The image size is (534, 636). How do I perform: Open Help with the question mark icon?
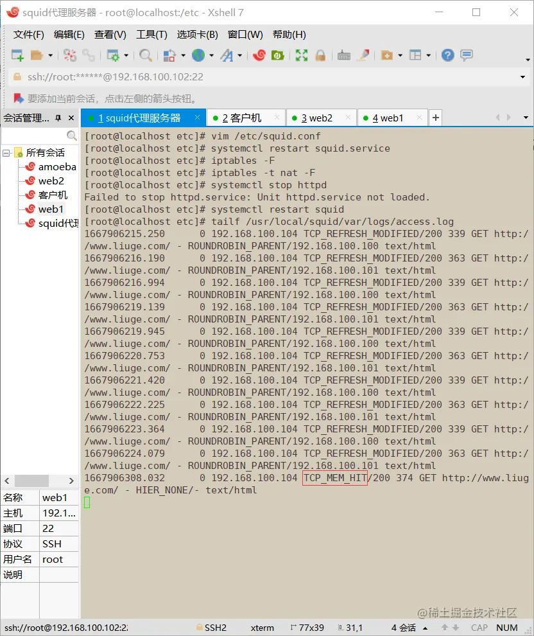click(448, 55)
